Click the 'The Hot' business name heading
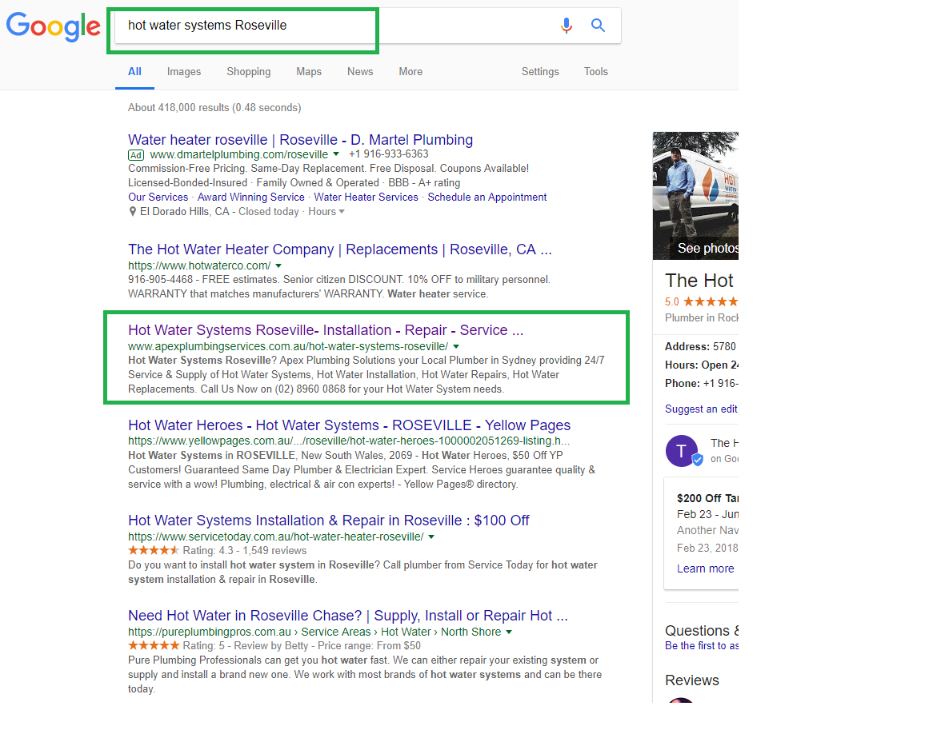Screen dimensions: 925x750 point(699,281)
